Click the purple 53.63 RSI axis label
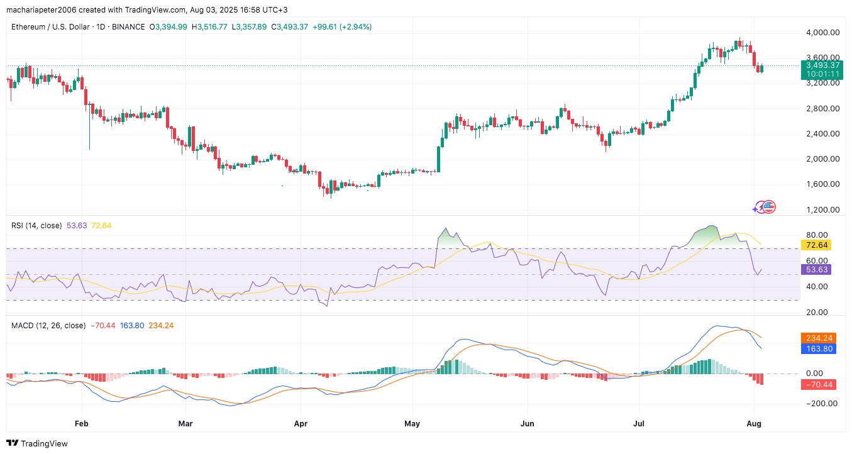The width and height of the screenshot is (852, 454). click(816, 269)
